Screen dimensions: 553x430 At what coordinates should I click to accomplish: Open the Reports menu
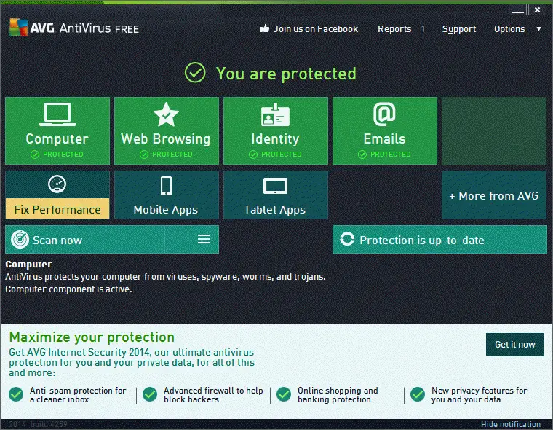[x=394, y=29]
